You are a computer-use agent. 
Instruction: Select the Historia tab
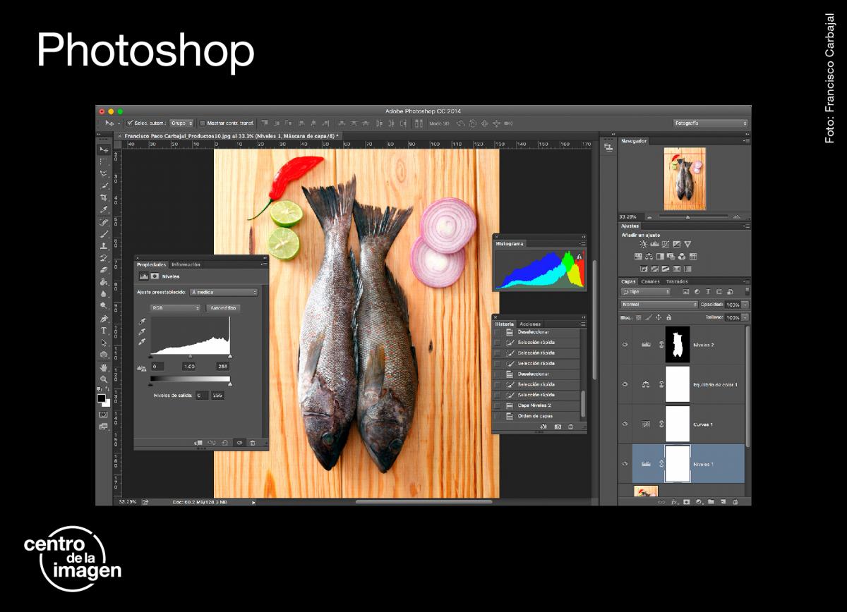point(505,324)
